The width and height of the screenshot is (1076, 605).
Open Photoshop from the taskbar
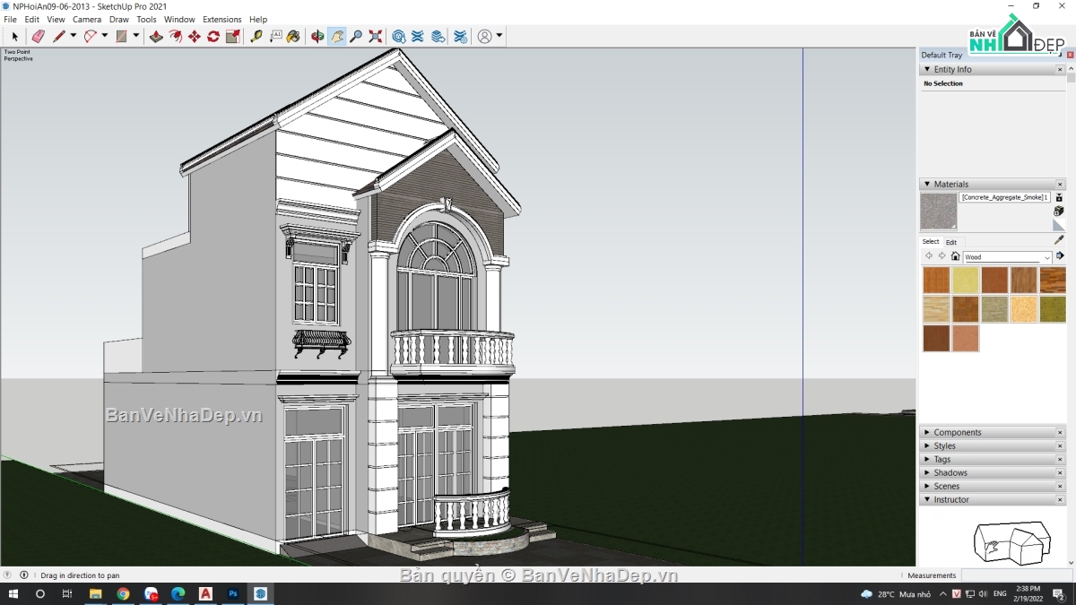[233, 593]
